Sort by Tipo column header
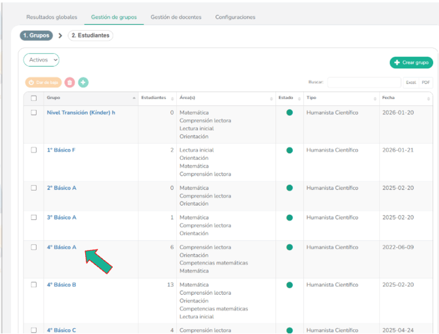The image size is (439, 334). (x=341, y=98)
